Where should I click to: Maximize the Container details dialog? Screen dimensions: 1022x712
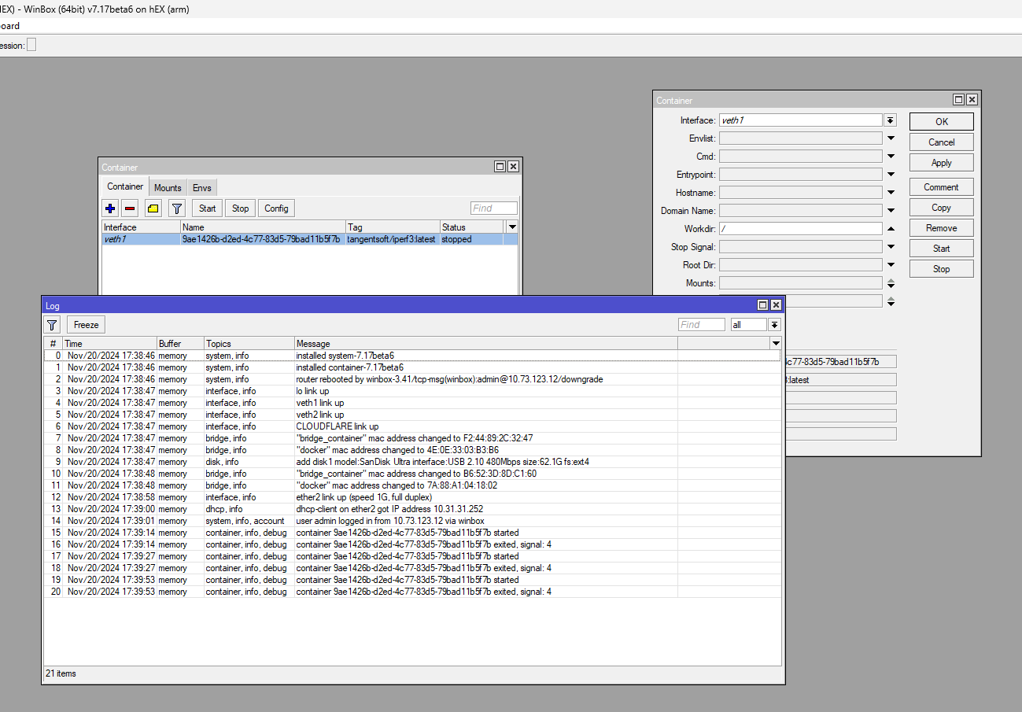click(958, 100)
